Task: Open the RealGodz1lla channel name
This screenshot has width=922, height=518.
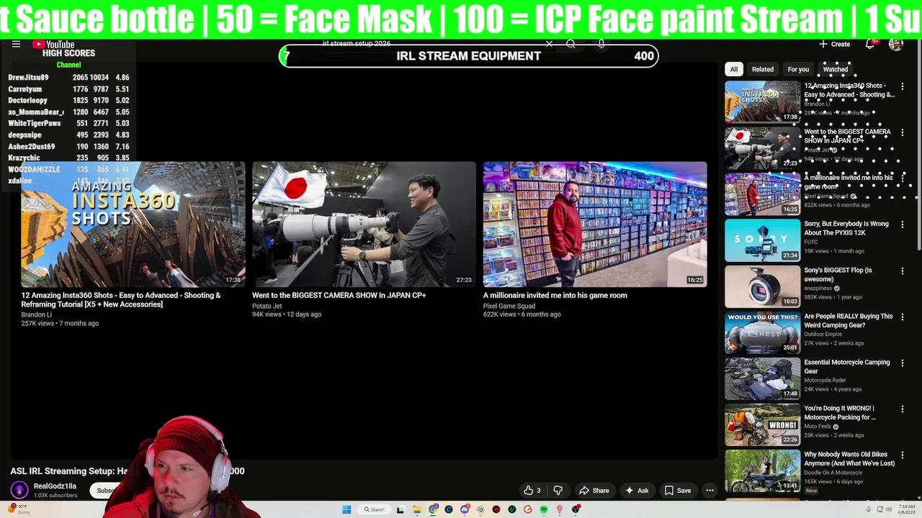Action: [x=55, y=486]
